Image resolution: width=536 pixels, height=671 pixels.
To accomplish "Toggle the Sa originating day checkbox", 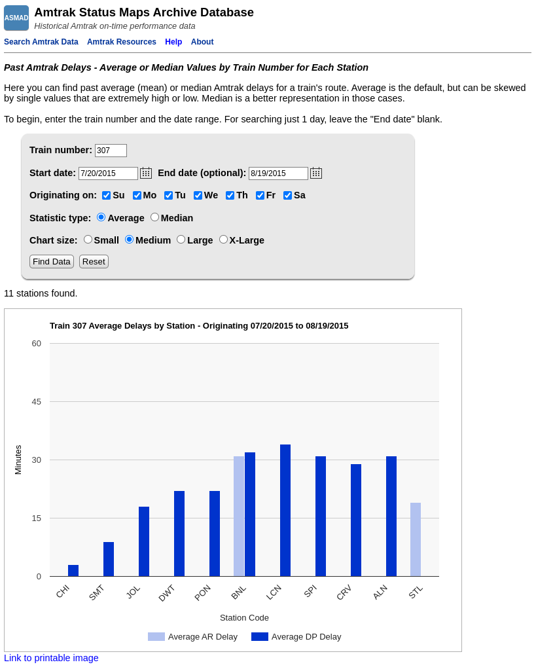I will point(287,196).
